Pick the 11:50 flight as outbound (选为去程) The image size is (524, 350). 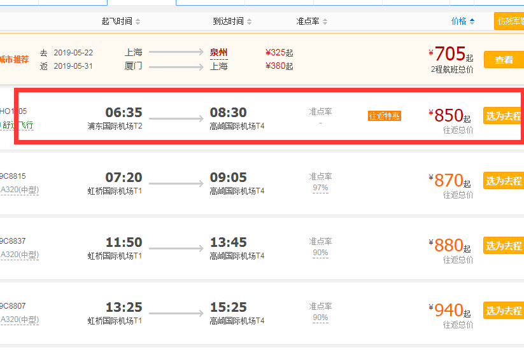(504, 246)
